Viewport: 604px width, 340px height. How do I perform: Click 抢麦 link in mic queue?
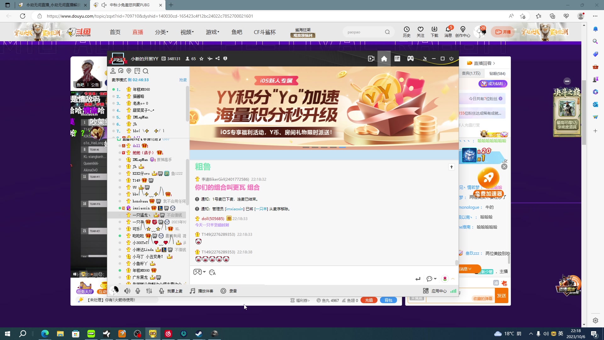pos(183,80)
